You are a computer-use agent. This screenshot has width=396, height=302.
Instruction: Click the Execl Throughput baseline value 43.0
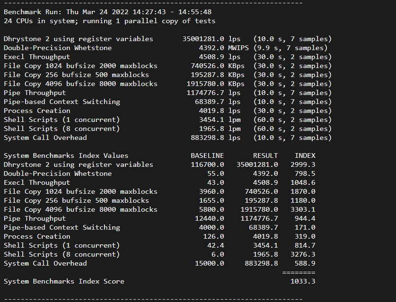[216, 182]
